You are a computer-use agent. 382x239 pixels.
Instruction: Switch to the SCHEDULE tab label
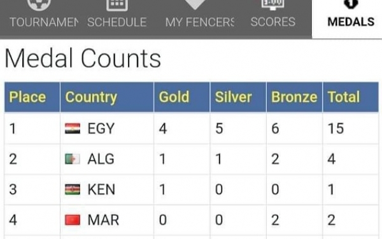(117, 22)
